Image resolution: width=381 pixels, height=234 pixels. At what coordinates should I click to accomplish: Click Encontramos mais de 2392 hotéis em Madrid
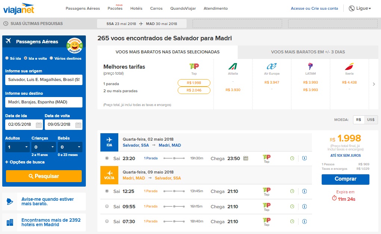coord(51,222)
